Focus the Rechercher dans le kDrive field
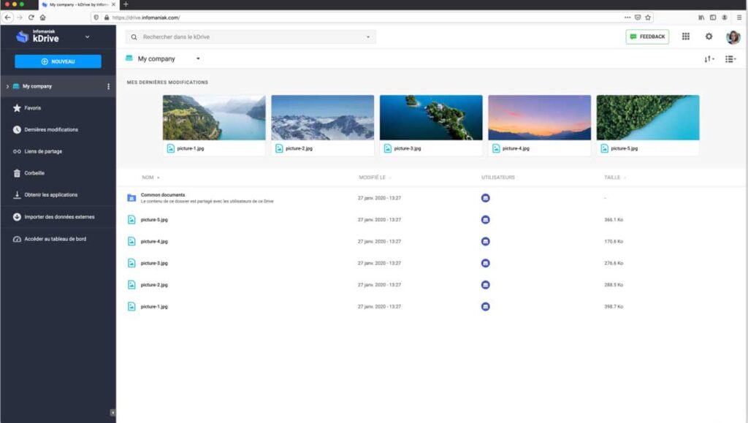This screenshot has height=423, width=748. [x=251, y=37]
